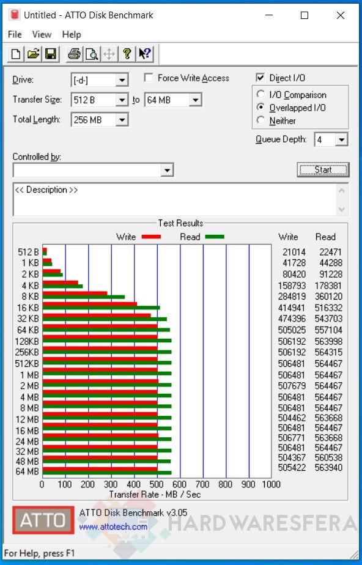The height and width of the screenshot is (565, 362).
Task: Save results with the floppy disk icon
Action: tap(50, 54)
